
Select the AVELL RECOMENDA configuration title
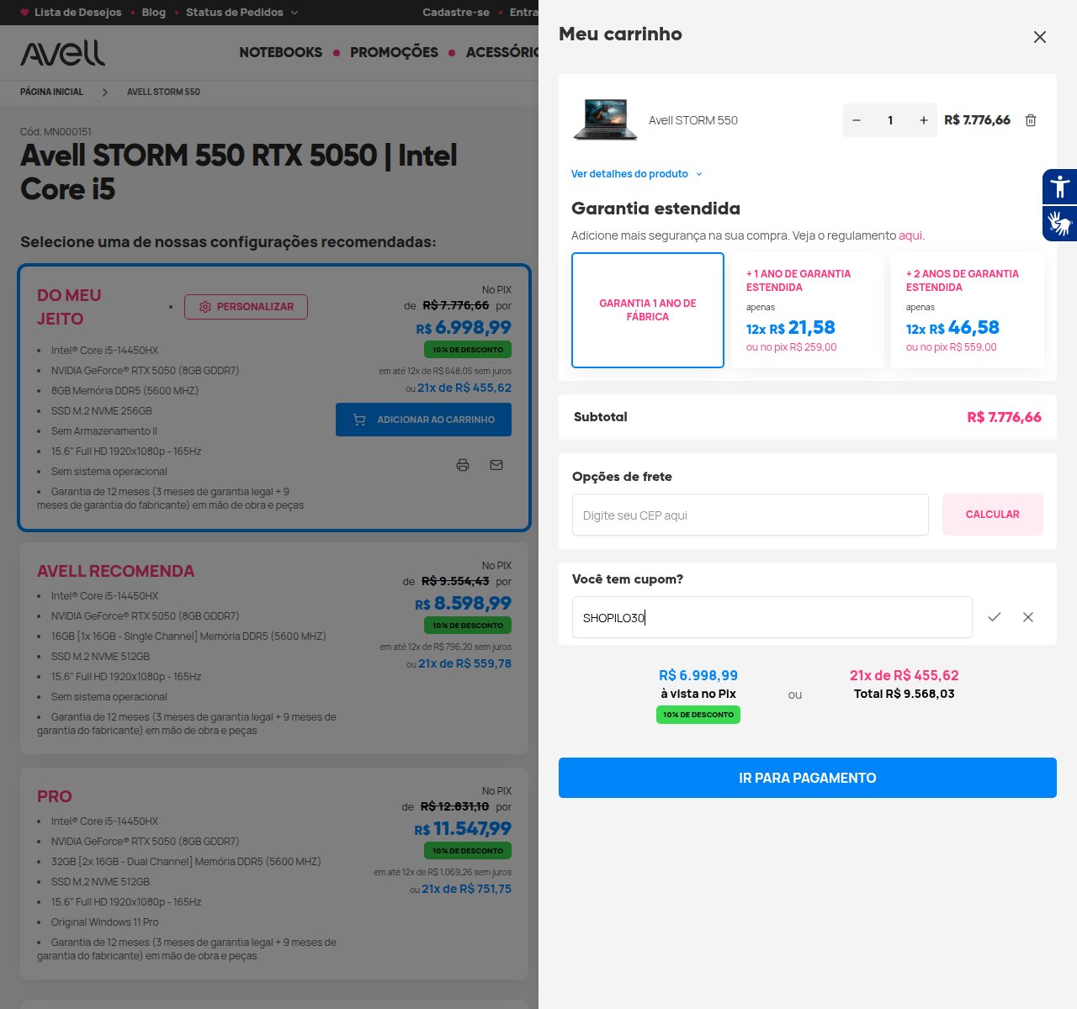tap(115, 571)
